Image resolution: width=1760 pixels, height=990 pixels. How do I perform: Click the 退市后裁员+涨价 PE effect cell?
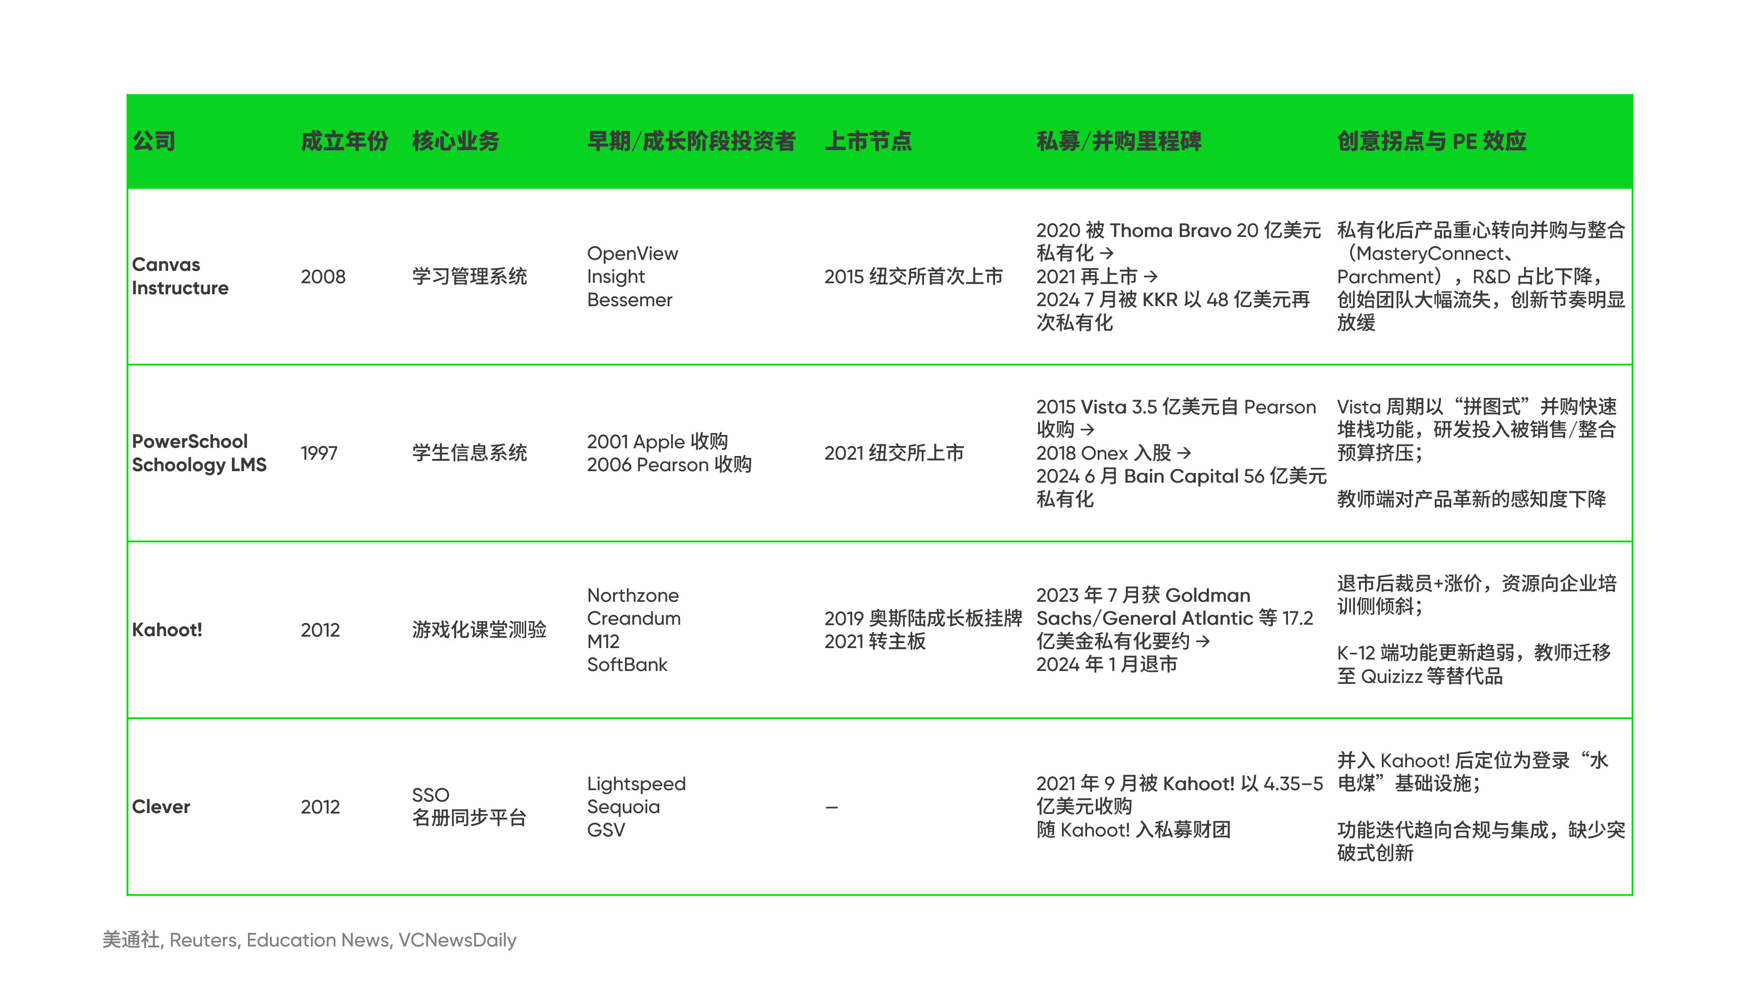(x=1476, y=630)
